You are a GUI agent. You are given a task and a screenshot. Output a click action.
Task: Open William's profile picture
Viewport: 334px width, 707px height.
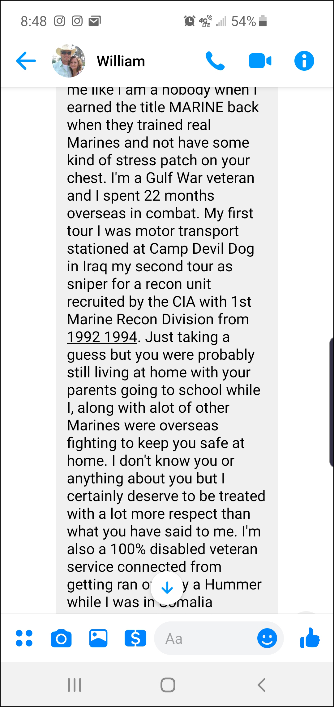[x=69, y=61]
